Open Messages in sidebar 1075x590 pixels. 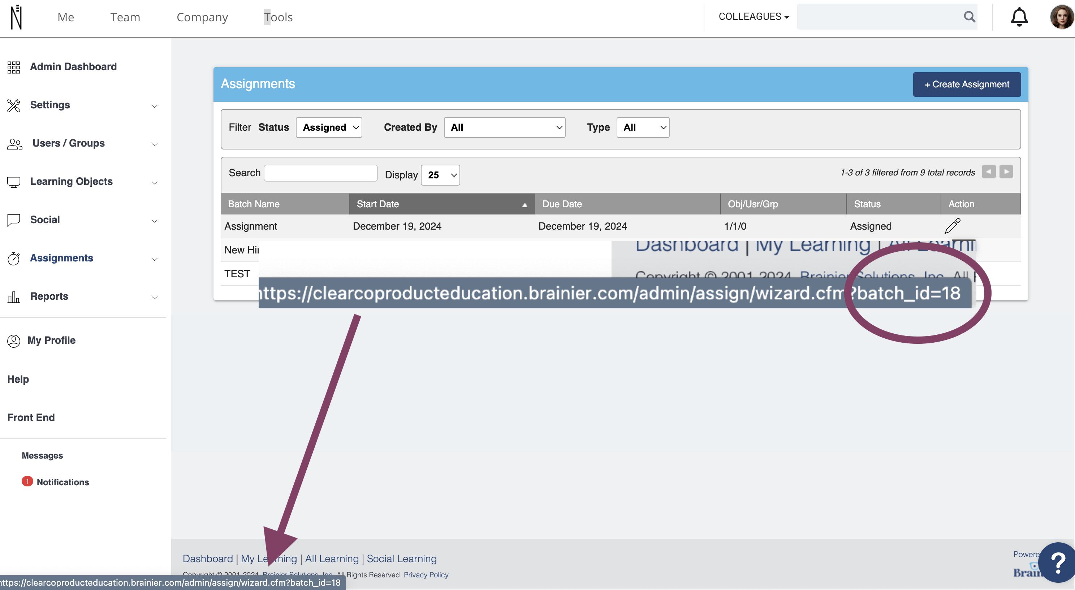(42, 456)
